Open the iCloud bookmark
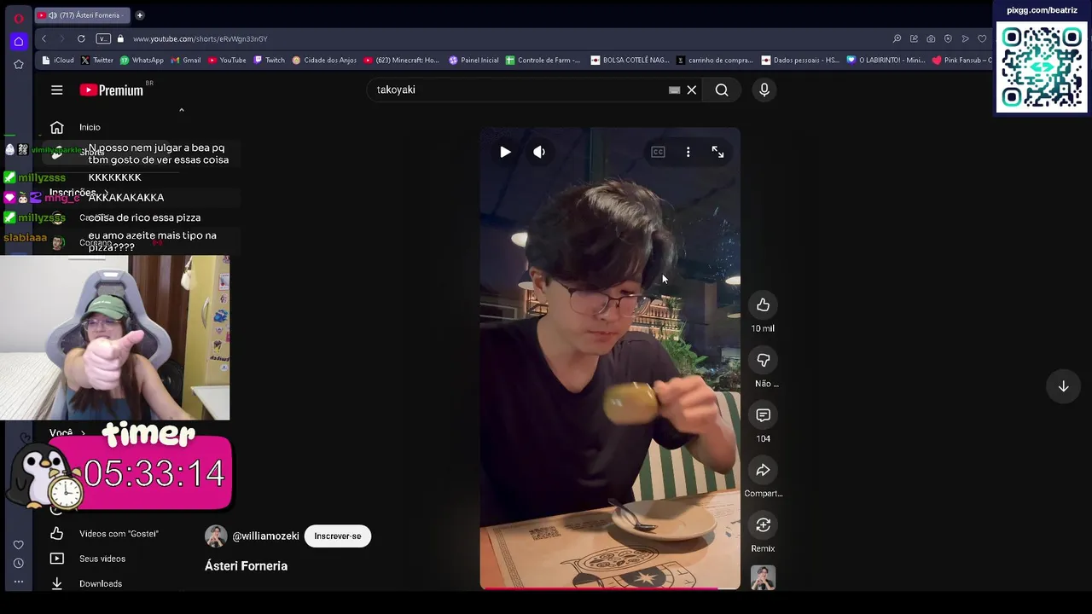The width and height of the screenshot is (1092, 614). coord(58,61)
